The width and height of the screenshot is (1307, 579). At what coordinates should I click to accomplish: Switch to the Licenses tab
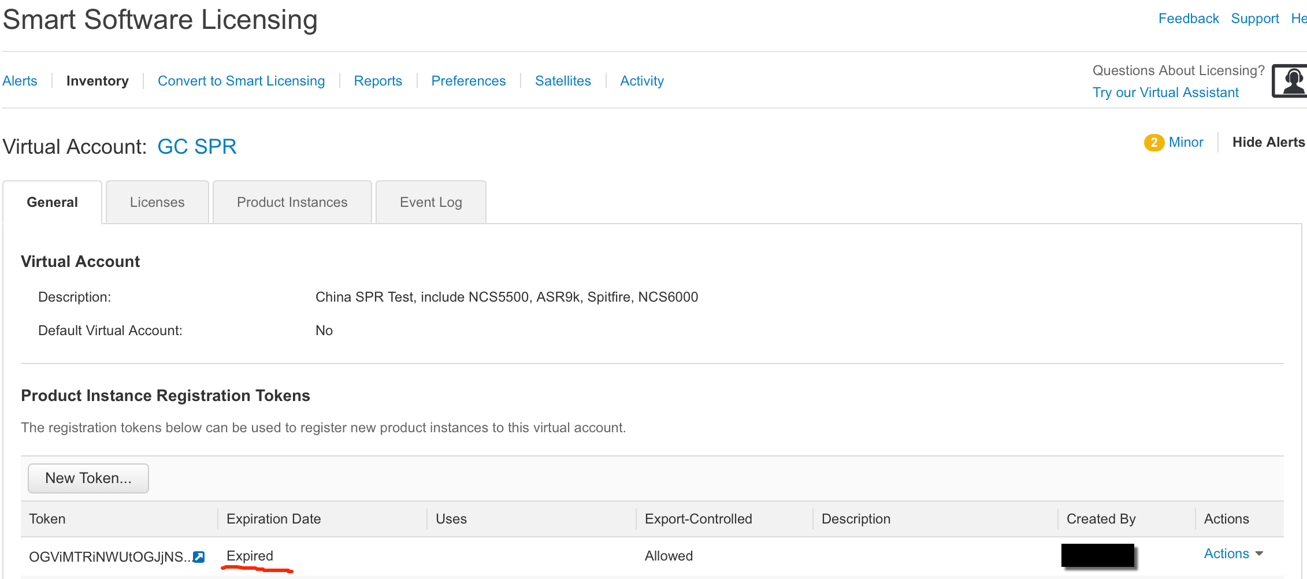157,202
